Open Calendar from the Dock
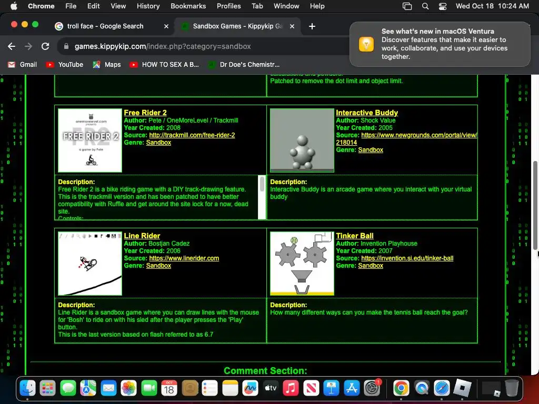The height and width of the screenshot is (404, 539). [x=169, y=388]
